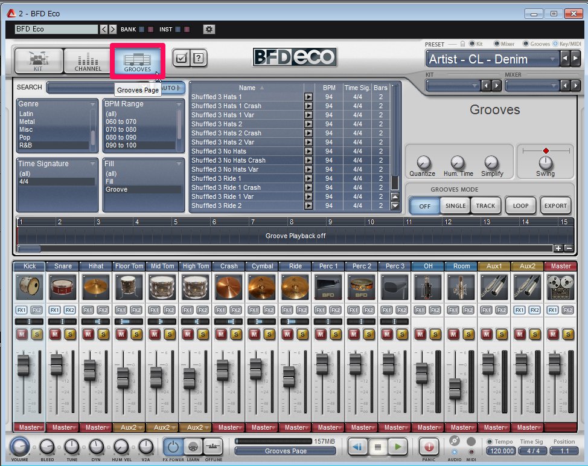This screenshot has width=588, height=466.
Task: Select the Perc 1 cowbell image
Action: (x=328, y=286)
